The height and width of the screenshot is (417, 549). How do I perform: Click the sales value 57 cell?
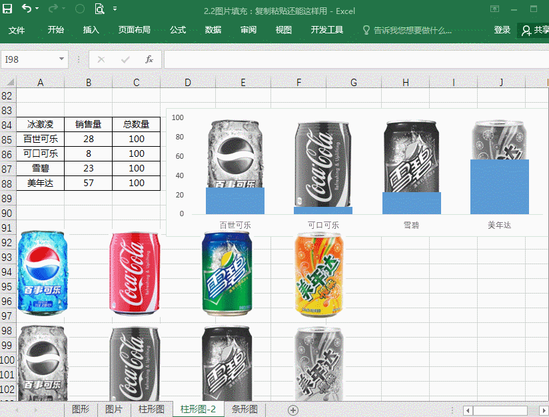(88, 183)
